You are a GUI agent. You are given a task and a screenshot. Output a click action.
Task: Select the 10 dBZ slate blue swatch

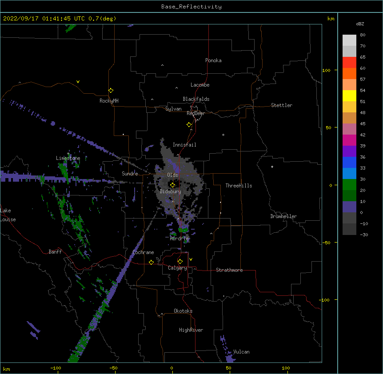click(349, 207)
